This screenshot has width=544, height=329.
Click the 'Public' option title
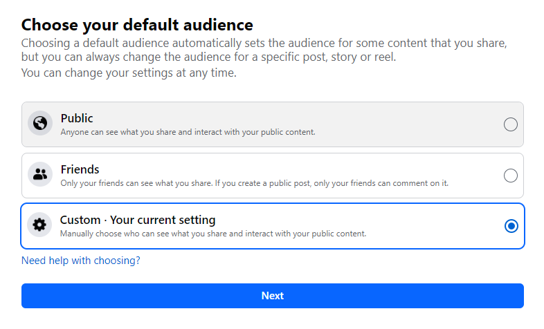click(77, 118)
